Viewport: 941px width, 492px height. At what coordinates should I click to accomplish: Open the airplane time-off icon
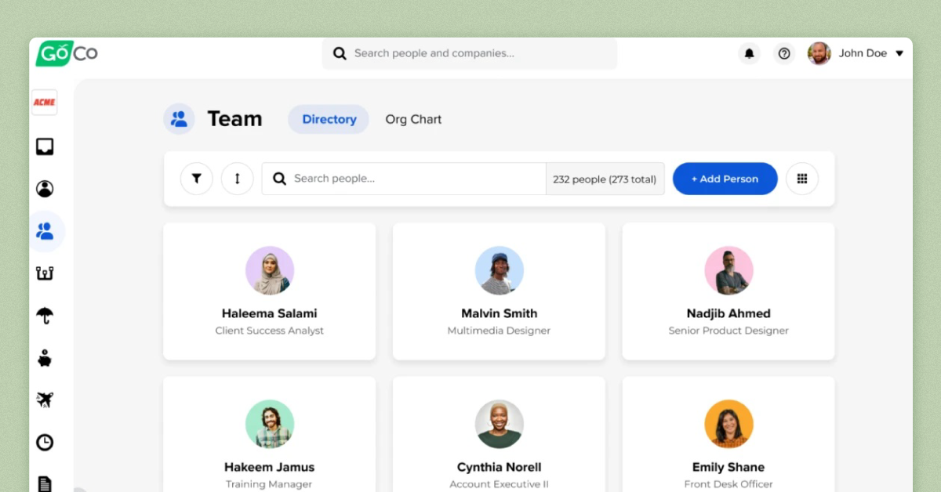click(x=45, y=400)
